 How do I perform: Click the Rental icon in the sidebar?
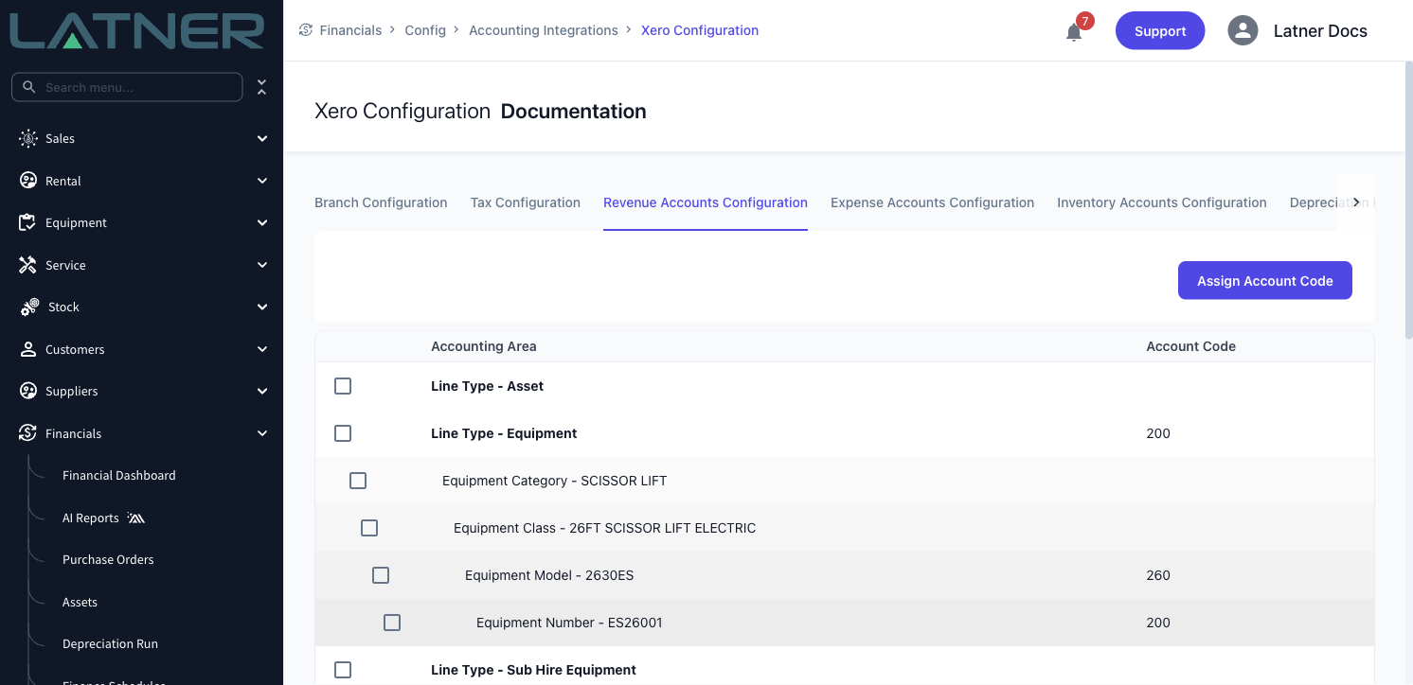[28, 181]
